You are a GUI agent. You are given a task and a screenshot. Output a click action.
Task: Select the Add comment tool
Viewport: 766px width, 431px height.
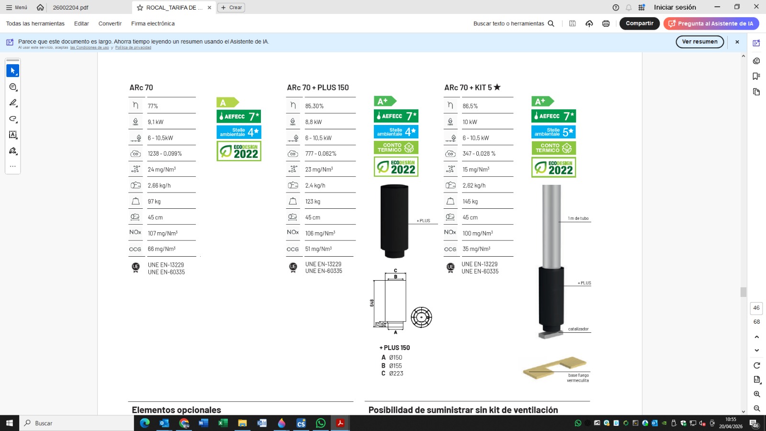[x=13, y=87]
